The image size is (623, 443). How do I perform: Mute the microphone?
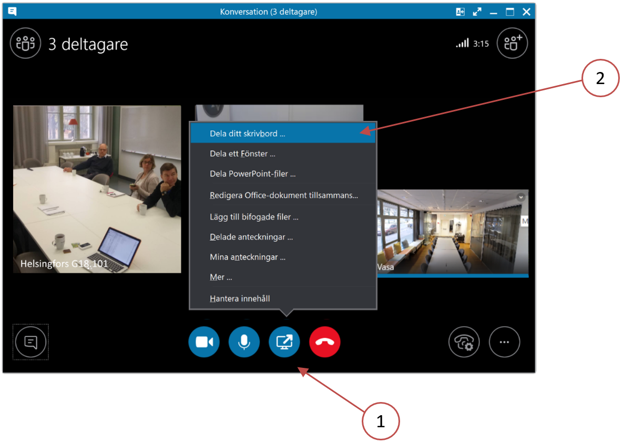tap(244, 342)
